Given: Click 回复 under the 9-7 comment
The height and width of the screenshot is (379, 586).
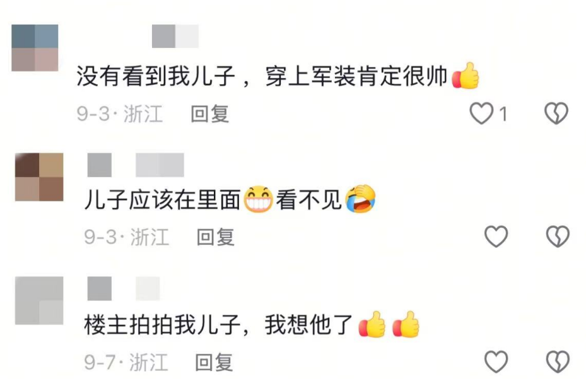Looking at the screenshot, I should pos(214,362).
